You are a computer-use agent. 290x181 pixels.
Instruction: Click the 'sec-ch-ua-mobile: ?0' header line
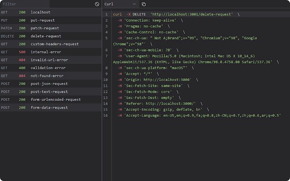point(148,50)
